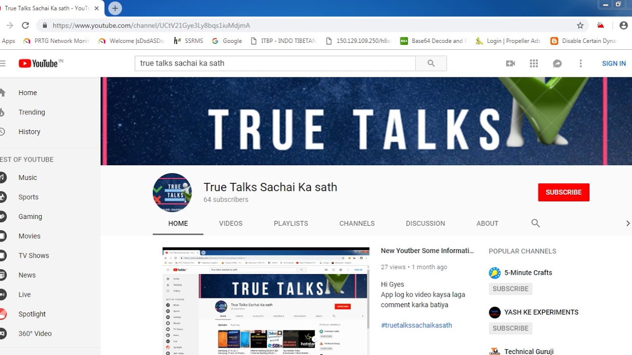The height and width of the screenshot is (355, 632).
Task: Open the Base64 Decode bookmark
Action: [x=433, y=41]
